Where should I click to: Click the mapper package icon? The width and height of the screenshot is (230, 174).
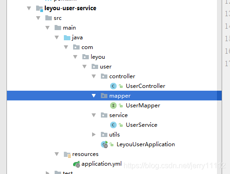tap(104, 96)
